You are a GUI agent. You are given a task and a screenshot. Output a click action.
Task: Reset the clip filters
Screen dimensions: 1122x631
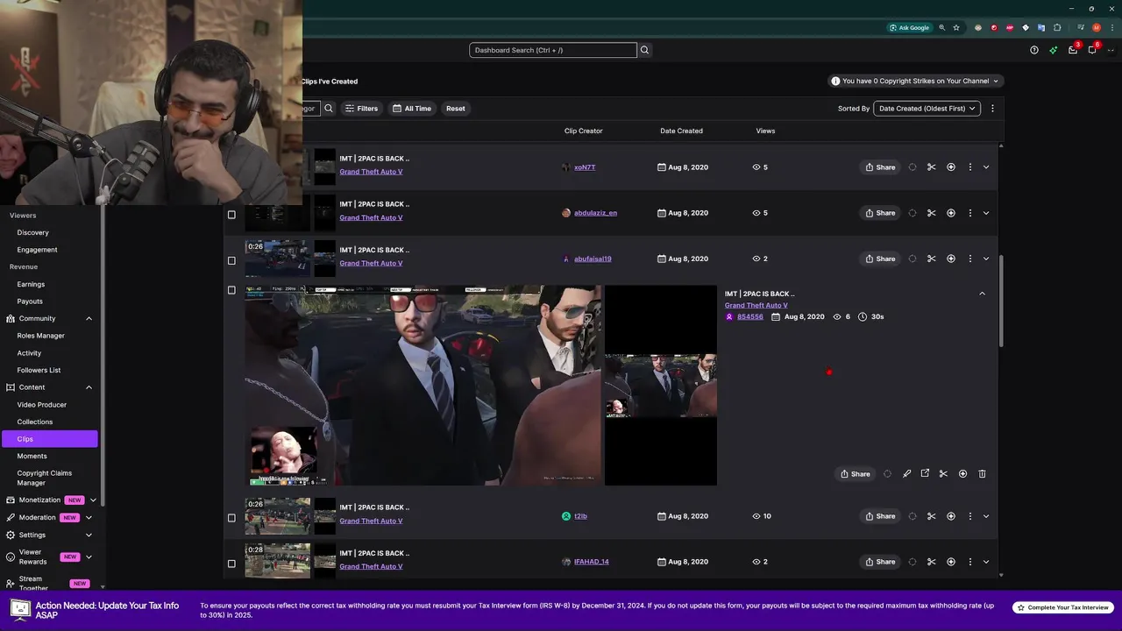tap(456, 109)
